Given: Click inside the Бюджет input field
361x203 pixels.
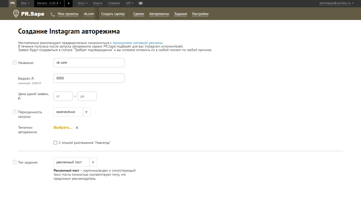Looking at the screenshot, I should click(x=89, y=78).
